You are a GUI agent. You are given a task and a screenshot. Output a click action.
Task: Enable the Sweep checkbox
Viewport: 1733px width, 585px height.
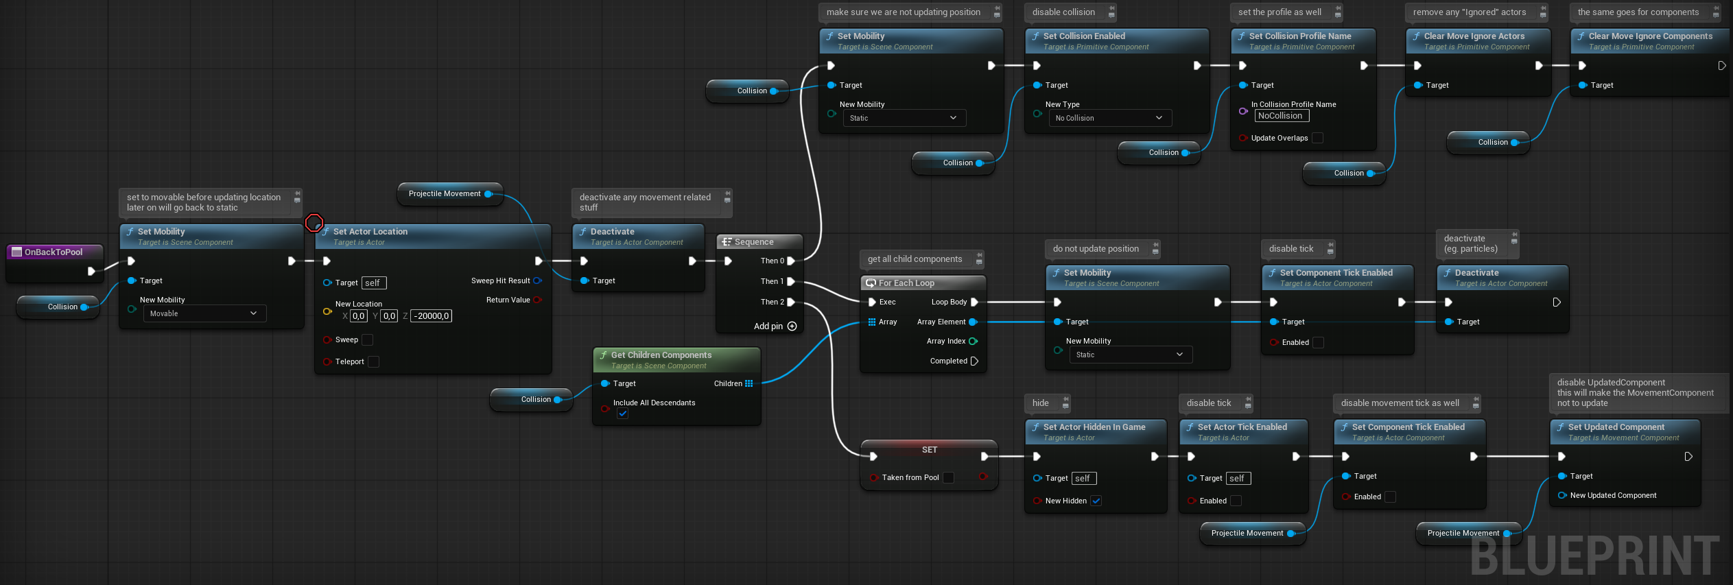coord(368,340)
